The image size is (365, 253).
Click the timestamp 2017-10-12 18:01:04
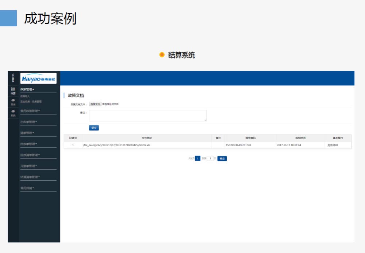pos(289,145)
